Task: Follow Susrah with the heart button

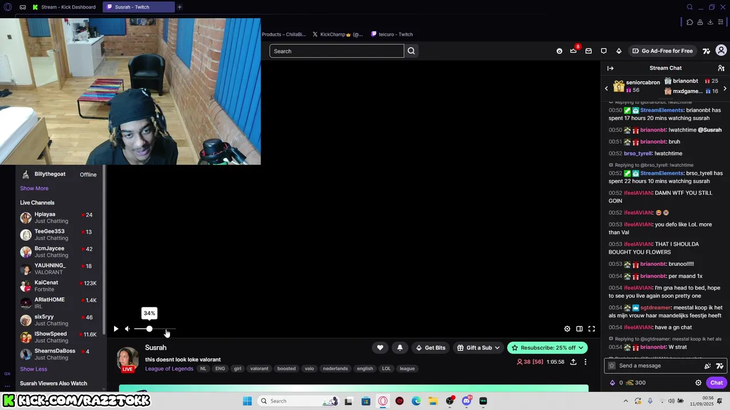Action: [380, 347]
